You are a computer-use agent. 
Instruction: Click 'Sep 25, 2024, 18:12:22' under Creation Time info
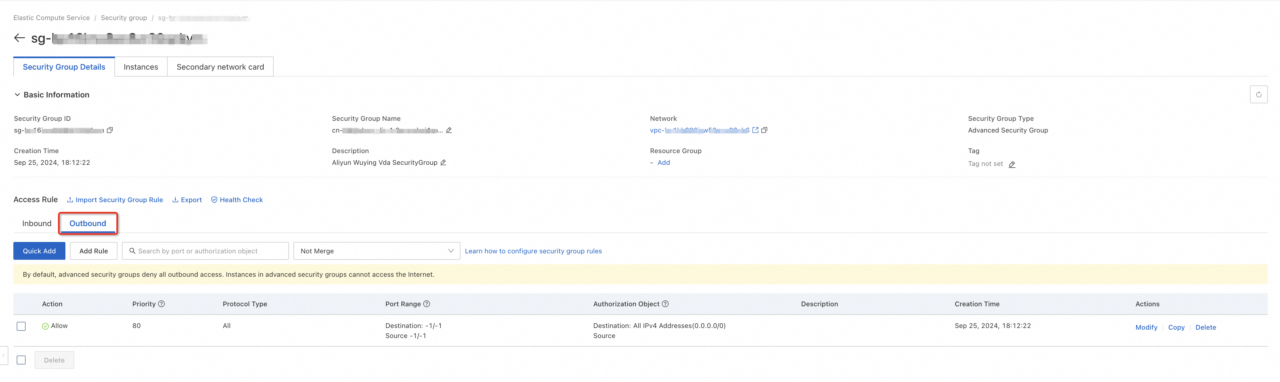pos(52,162)
